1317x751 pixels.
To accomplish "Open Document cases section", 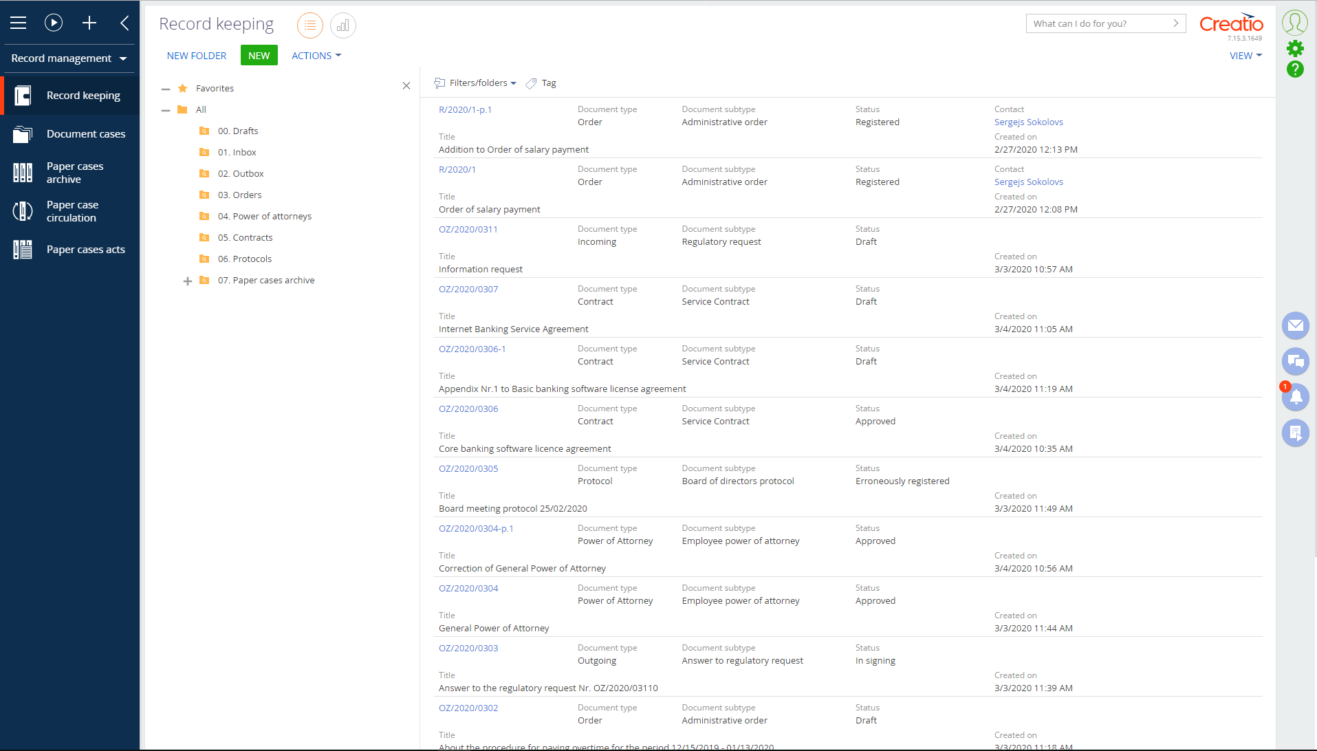I will pyautogui.click(x=85, y=134).
